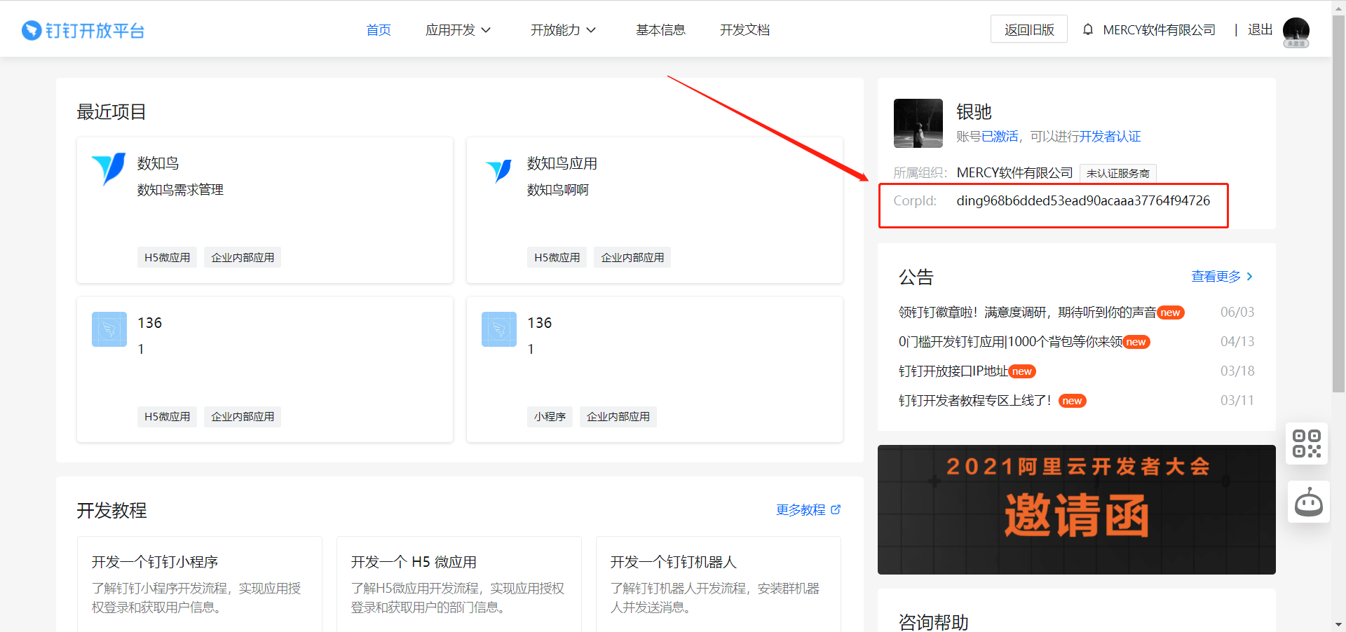The height and width of the screenshot is (632, 1346).
Task: Click MERCY软件有限公司 in the top bar
Action: coord(1159,30)
